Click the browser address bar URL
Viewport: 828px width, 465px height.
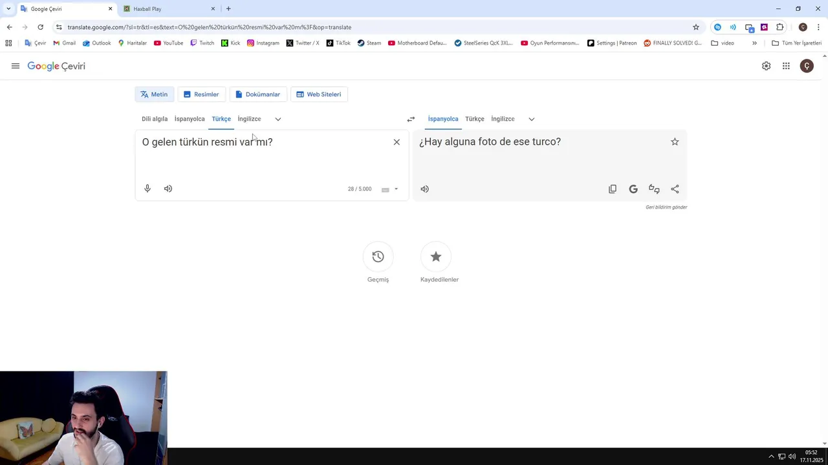[209, 27]
